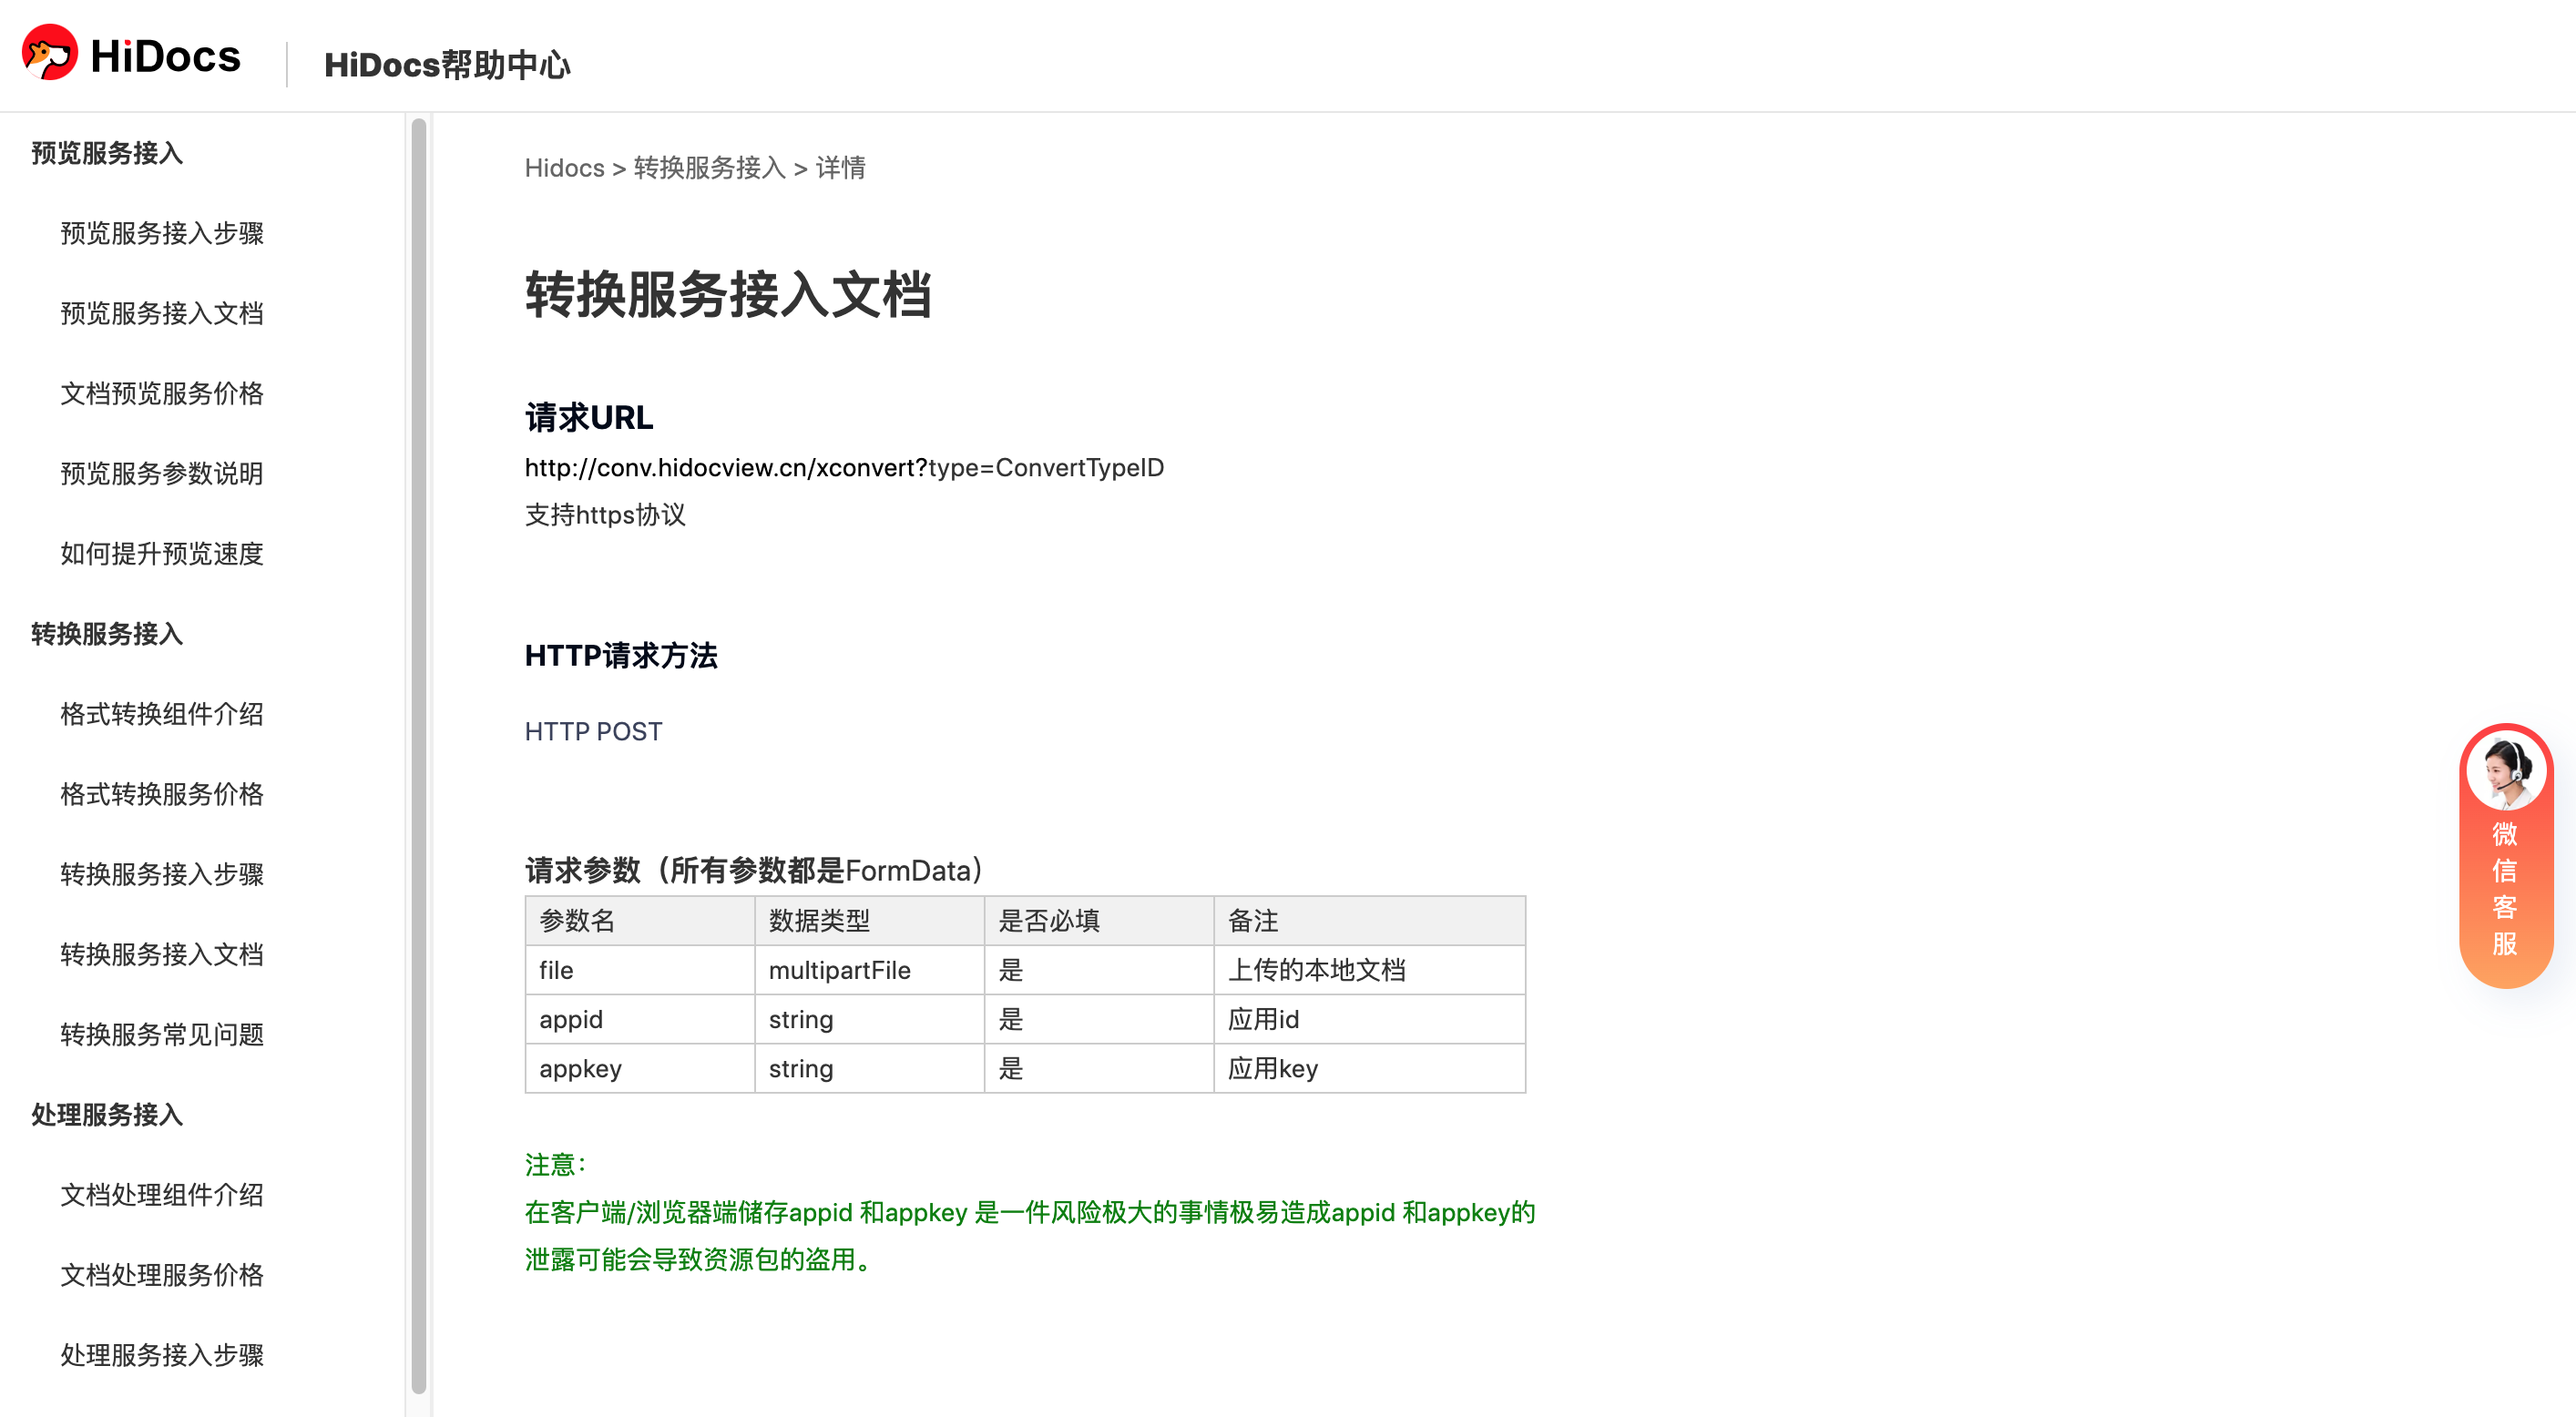Open 格式转换服务价格 in the sidebar
The image size is (2576, 1417).
(x=162, y=794)
